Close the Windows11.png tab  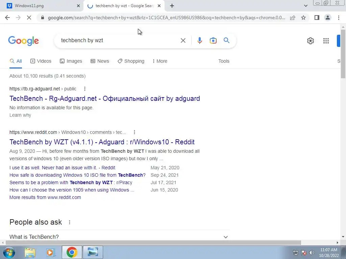(78, 6)
